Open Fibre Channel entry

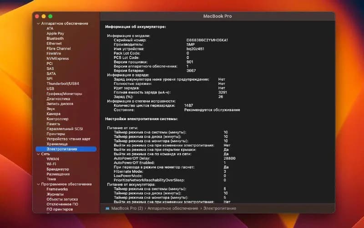coord(59,48)
